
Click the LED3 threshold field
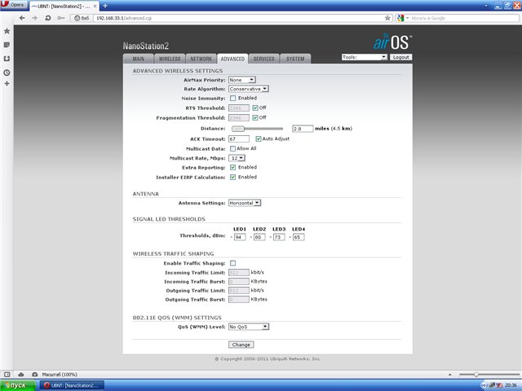(x=279, y=237)
